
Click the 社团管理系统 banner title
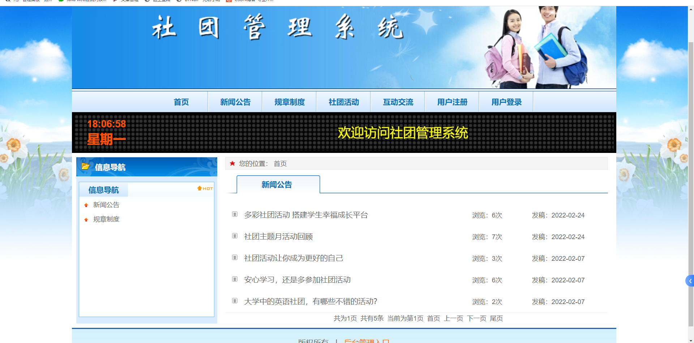tap(278, 27)
